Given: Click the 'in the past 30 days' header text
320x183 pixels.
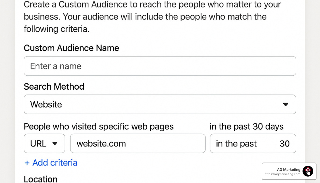Looking at the screenshot, I should pos(247,126).
